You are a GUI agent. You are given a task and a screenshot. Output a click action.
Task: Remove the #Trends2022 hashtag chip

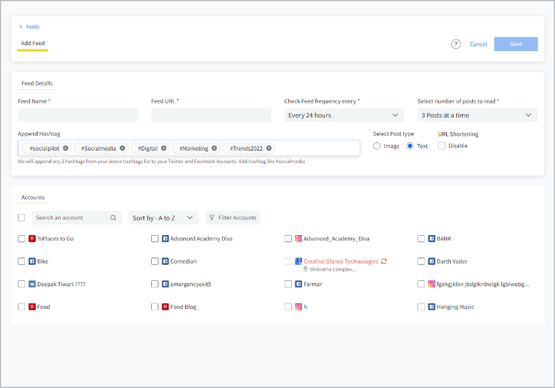click(x=268, y=148)
